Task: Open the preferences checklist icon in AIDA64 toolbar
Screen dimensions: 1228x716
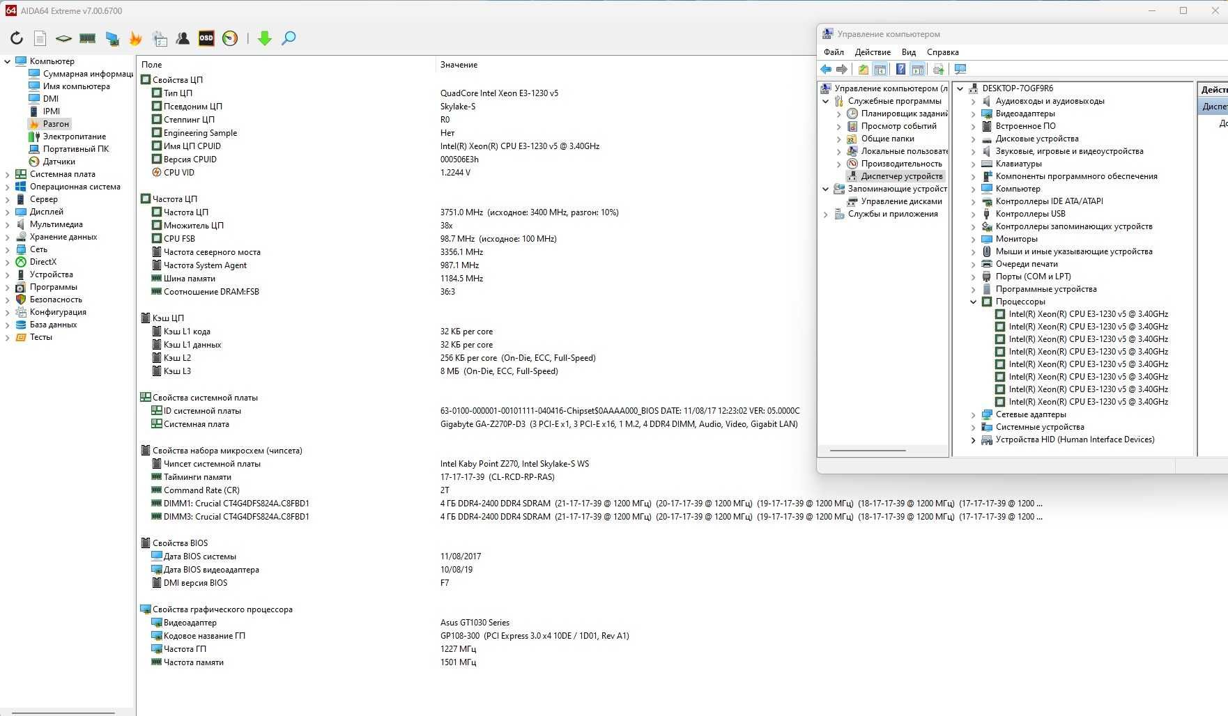Action: point(160,38)
